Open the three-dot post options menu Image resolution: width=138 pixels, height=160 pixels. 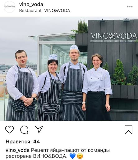point(130,7)
